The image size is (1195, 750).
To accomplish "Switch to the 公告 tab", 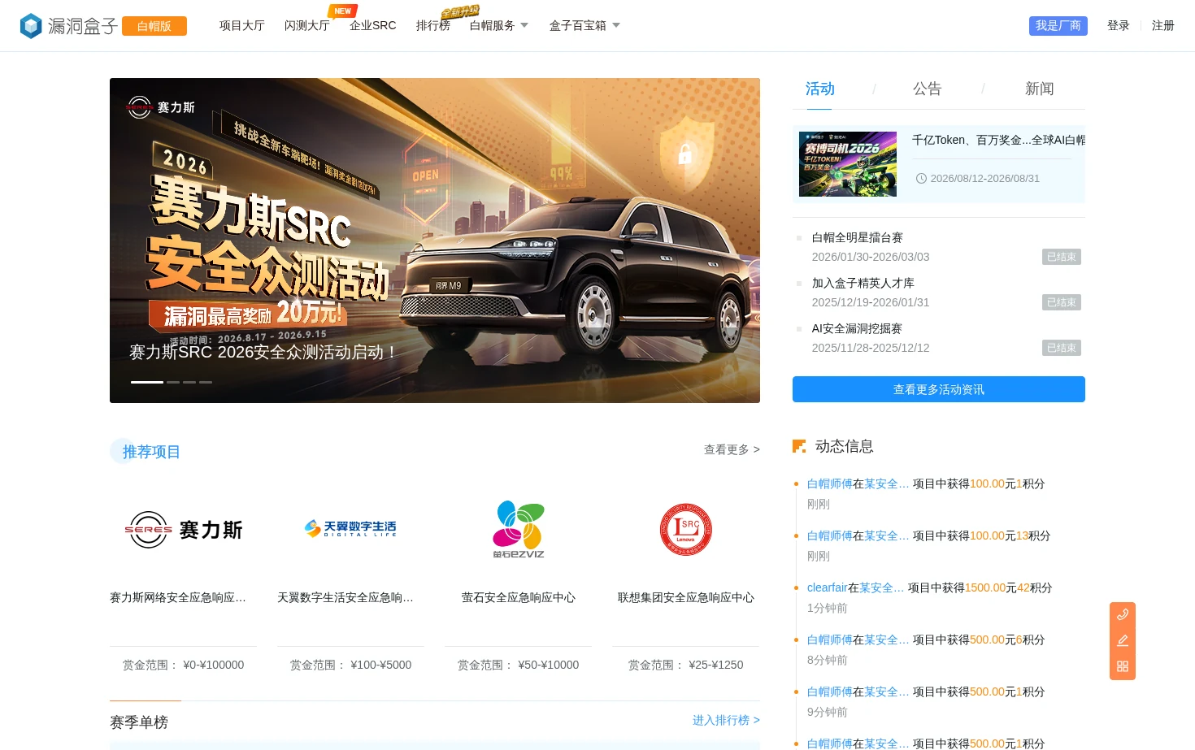I will click(927, 89).
